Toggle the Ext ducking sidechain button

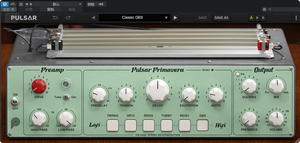click(238, 74)
